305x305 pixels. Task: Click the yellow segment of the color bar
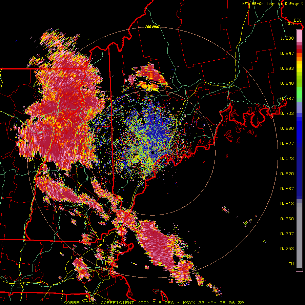pyautogui.click(x=299, y=67)
